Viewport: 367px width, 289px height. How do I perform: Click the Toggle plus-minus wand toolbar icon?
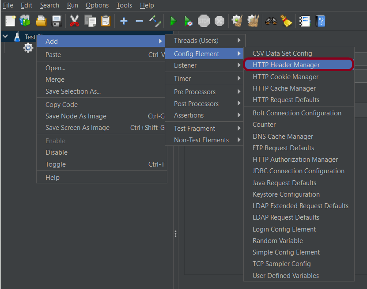tap(154, 21)
